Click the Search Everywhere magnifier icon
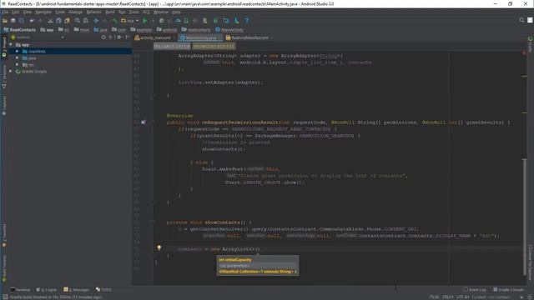The width and height of the screenshot is (534, 300). click(521, 20)
